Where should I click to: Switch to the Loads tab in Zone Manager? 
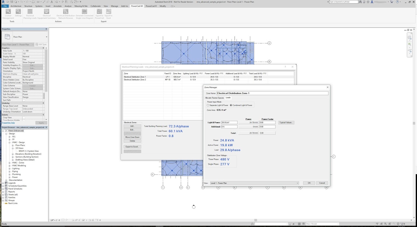point(228,98)
